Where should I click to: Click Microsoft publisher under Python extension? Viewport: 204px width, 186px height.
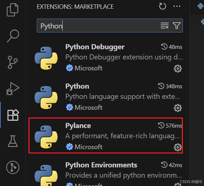coord(89,108)
